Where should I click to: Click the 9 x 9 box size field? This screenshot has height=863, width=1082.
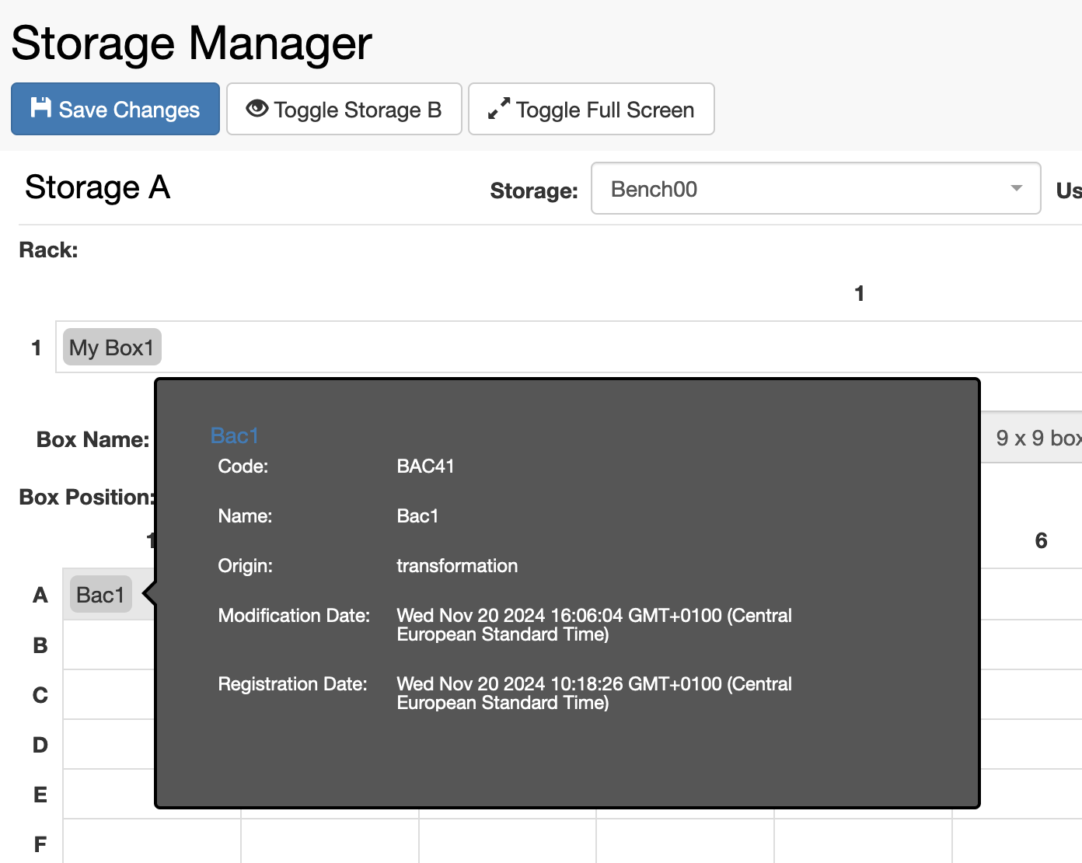(1031, 438)
